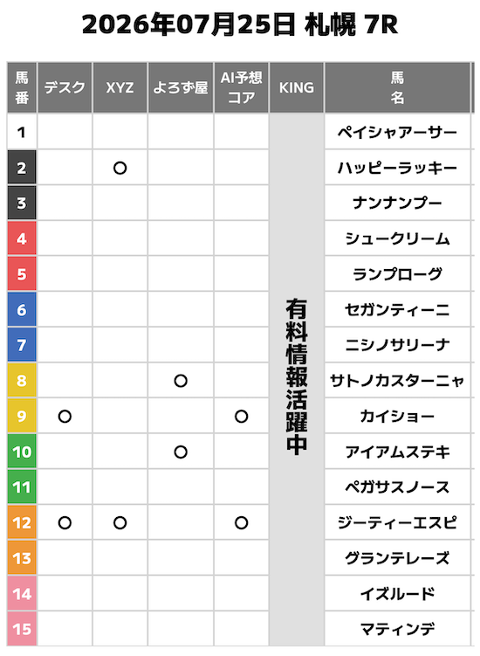Click the よろず屋 circle on row 10
This screenshot has width=480, height=656.
(181, 452)
